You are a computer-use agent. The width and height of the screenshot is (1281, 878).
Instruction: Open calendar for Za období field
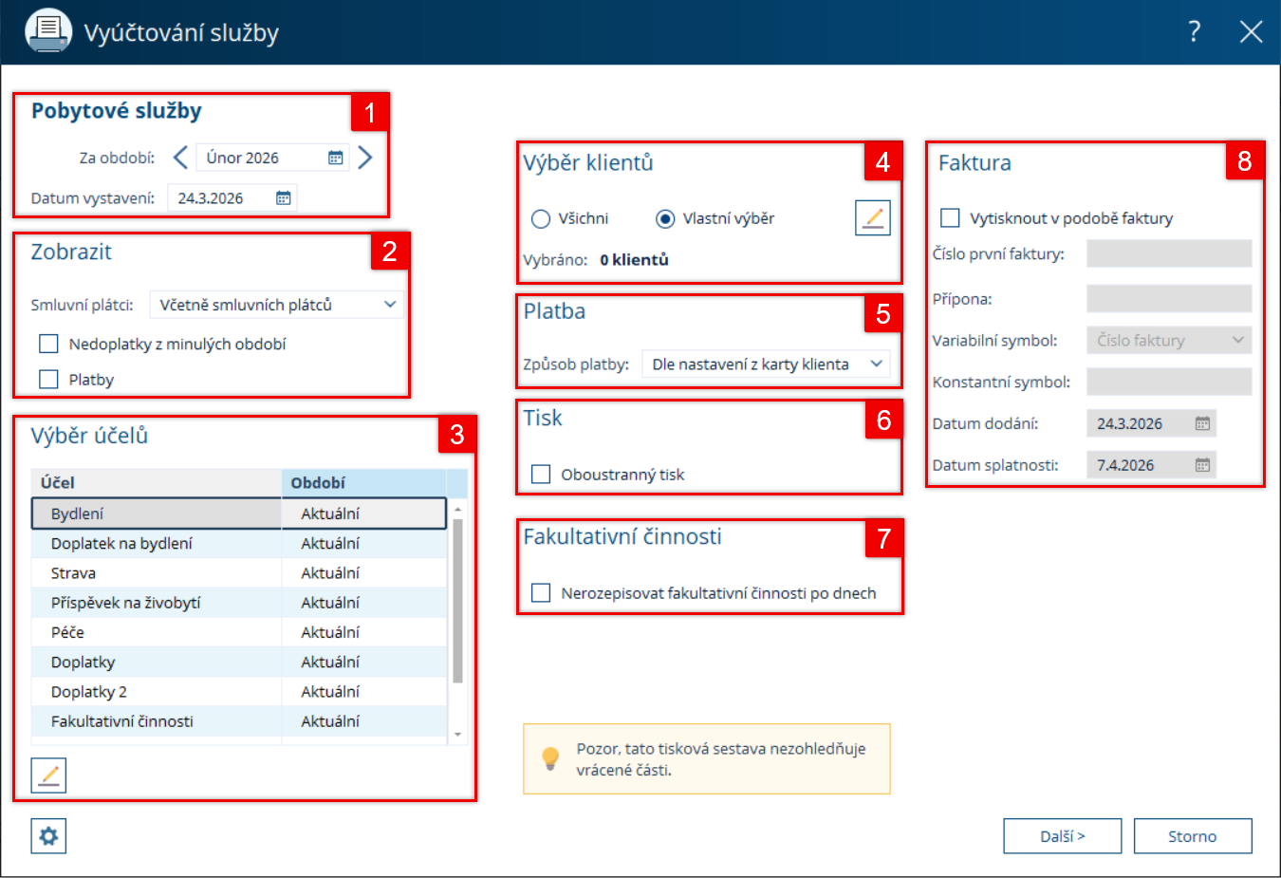(336, 158)
